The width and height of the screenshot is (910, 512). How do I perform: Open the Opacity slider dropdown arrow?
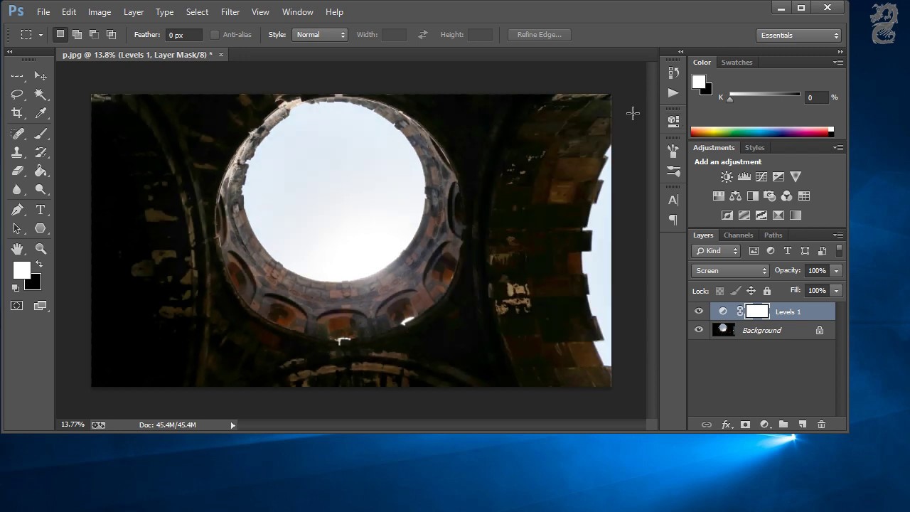pyautogui.click(x=836, y=270)
